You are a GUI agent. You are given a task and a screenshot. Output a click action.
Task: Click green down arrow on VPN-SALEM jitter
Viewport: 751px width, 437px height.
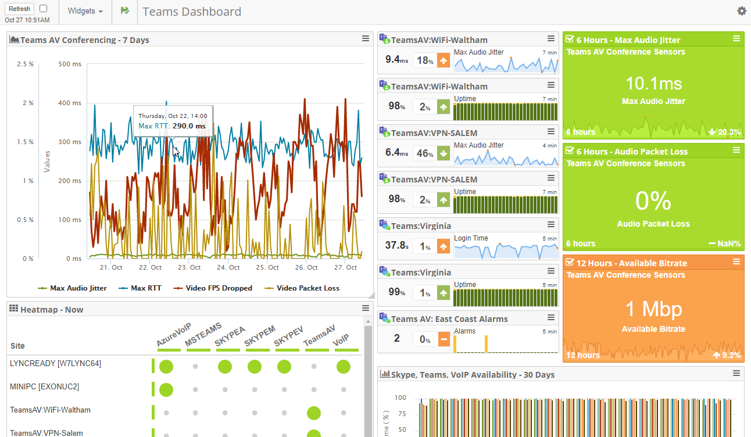point(444,153)
